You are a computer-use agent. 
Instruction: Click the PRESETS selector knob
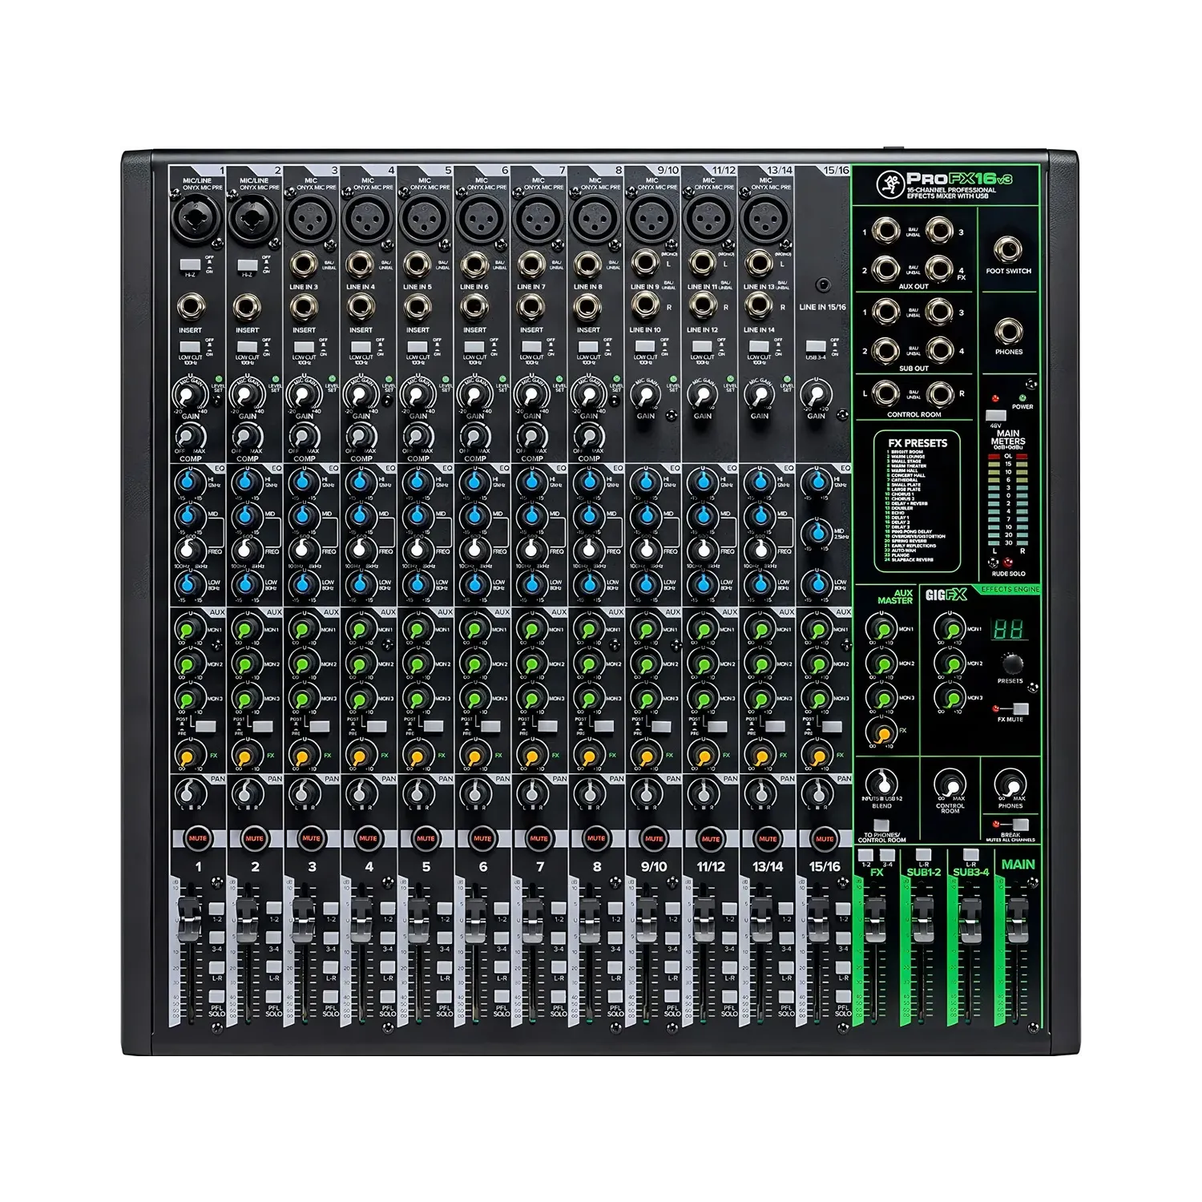[x=1012, y=664]
